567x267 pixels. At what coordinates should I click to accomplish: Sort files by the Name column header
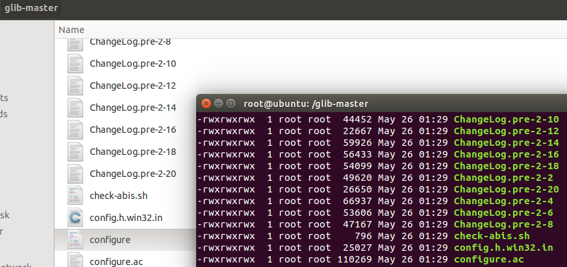(x=71, y=30)
